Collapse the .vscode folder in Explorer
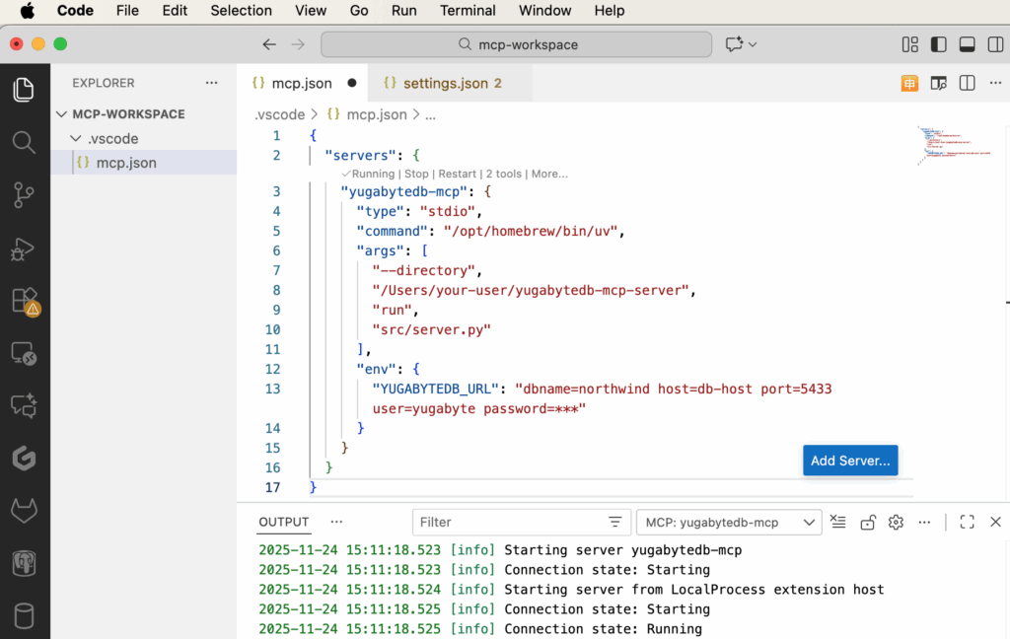 point(77,139)
